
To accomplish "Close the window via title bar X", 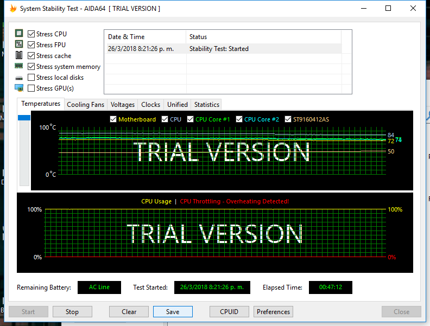I will tap(413, 9).
